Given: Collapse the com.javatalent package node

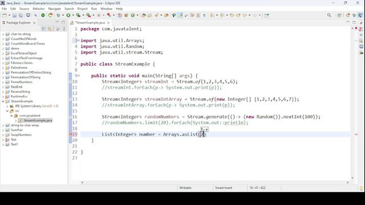Looking at the screenshot, I should [x=11, y=116].
